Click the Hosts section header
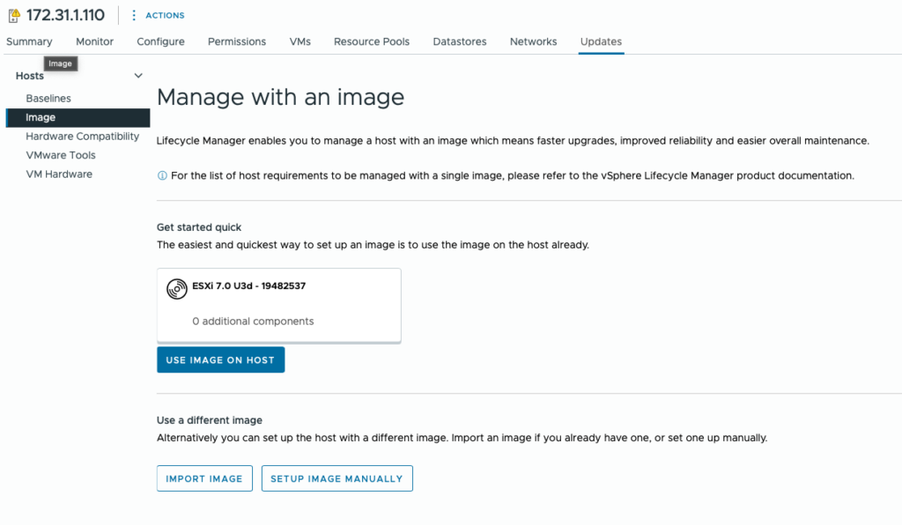Image resolution: width=902 pixels, height=525 pixels. coord(30,76)
